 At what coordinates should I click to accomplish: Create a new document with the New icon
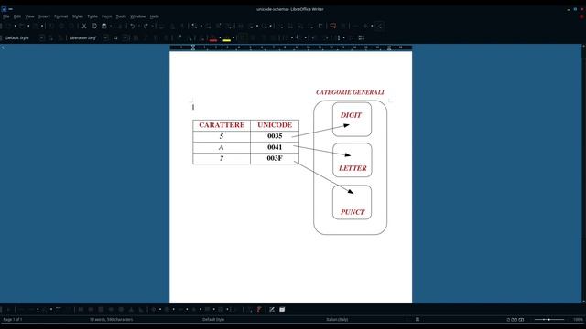pos(8,26)
